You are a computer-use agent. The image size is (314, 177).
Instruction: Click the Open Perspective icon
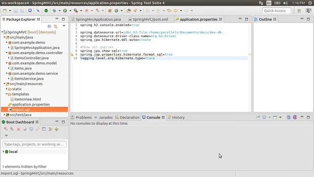299,11
